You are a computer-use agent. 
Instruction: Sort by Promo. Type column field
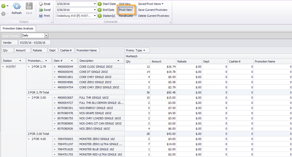point(137,50)
